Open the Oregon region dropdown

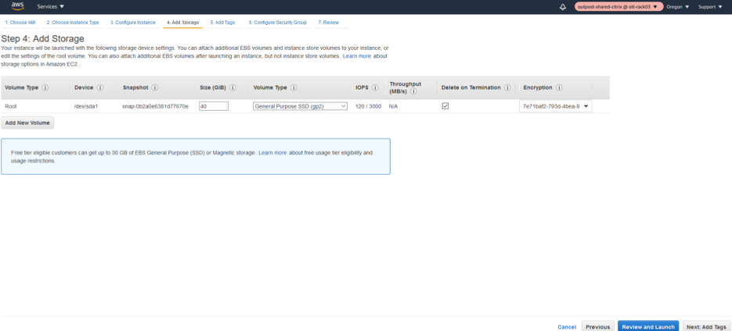point(678,7)
